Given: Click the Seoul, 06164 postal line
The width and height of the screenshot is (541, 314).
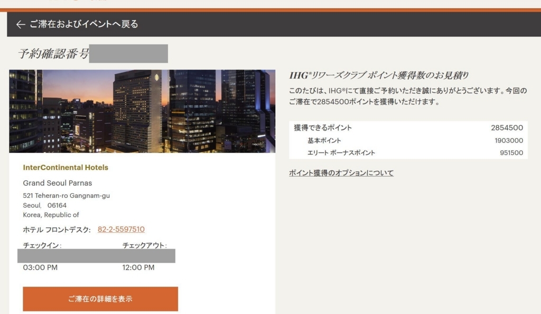Looking at the screenshot, I should (44, 205).
